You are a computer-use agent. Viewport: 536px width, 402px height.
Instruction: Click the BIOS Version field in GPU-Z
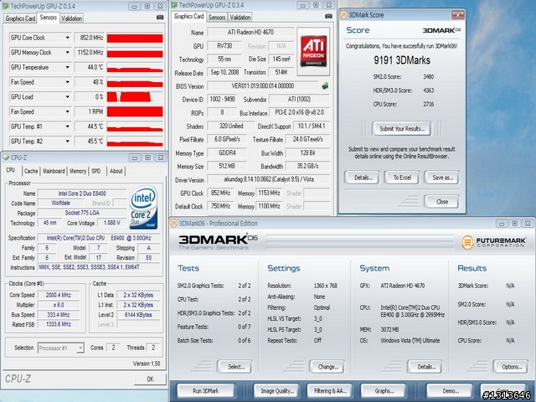coord(263,86)
